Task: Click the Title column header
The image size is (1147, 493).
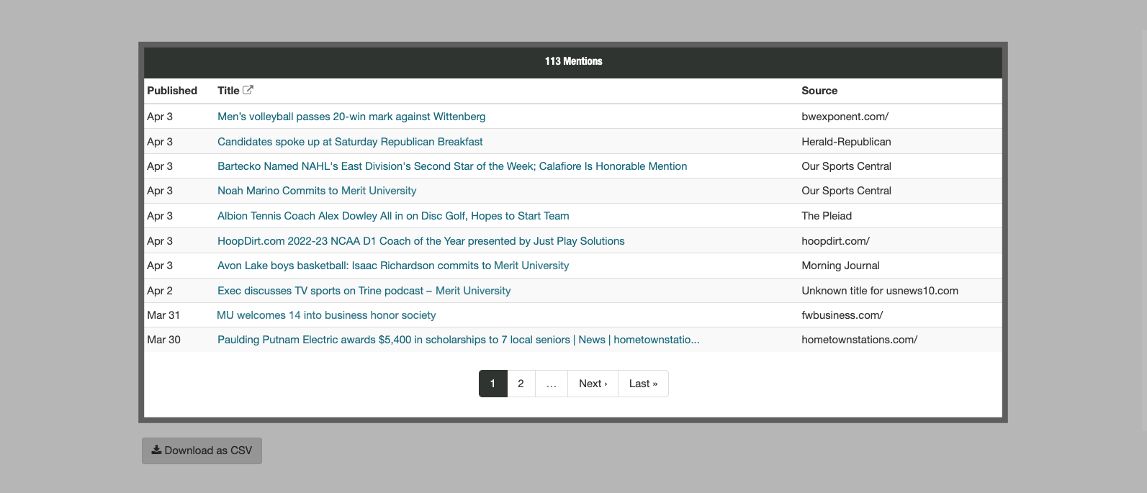Action: point(228,91)
